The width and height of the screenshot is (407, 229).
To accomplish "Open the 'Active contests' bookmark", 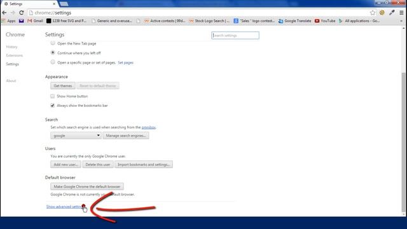I will (x=165, y=21).
